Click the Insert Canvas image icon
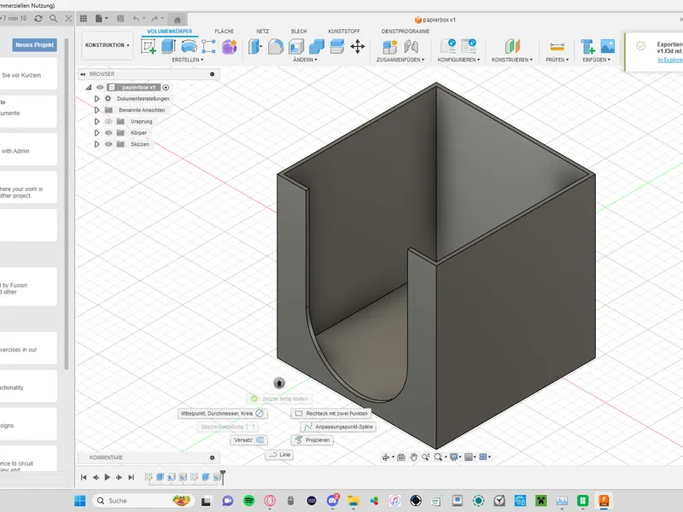Screen dimensions: 683x512 tap(608, 46)
